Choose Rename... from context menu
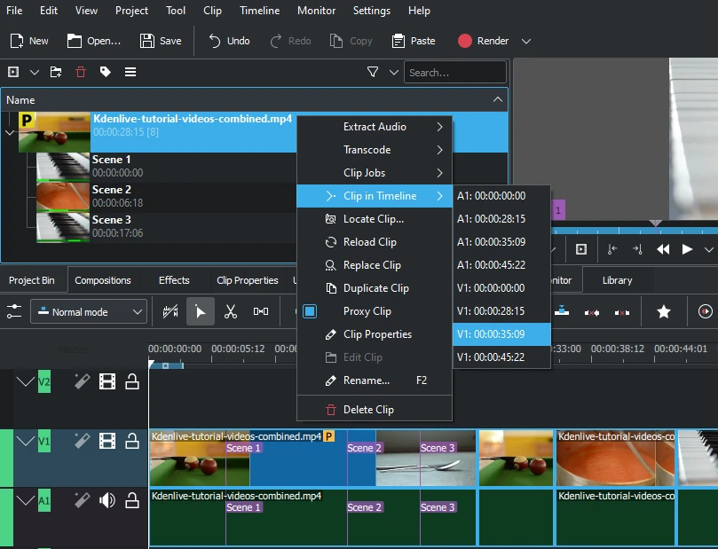The height and width of the screenshot is (549, 718). click(375, 380)
